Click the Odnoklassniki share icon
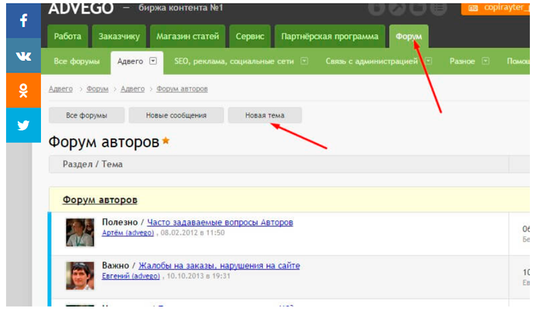The height and width of the screenshot is (323, 547). pos(24,90)
